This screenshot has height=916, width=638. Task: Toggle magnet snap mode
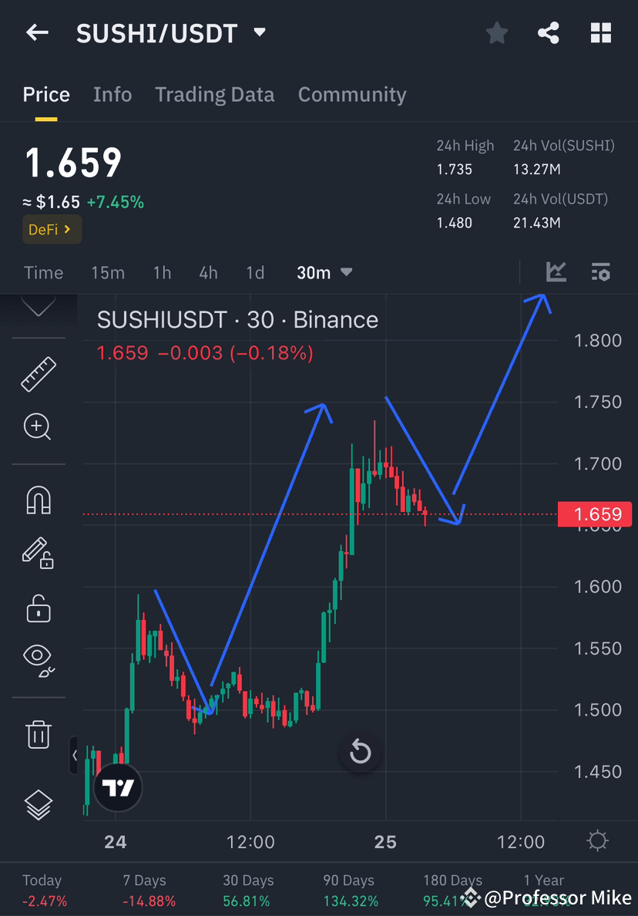click(x=39, y=500)
